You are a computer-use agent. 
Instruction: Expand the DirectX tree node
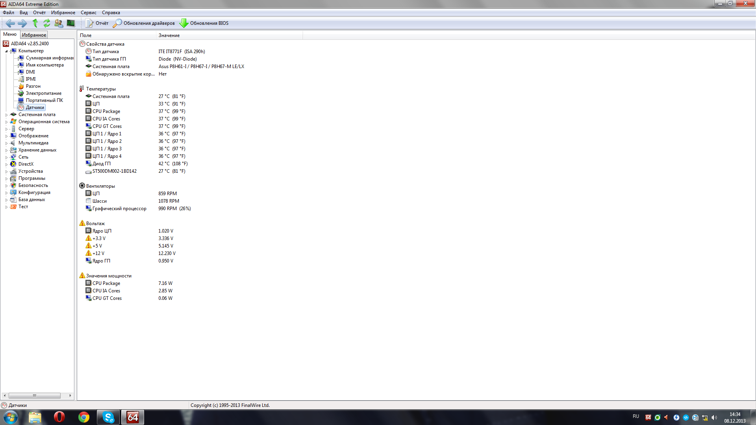[6, 164]
